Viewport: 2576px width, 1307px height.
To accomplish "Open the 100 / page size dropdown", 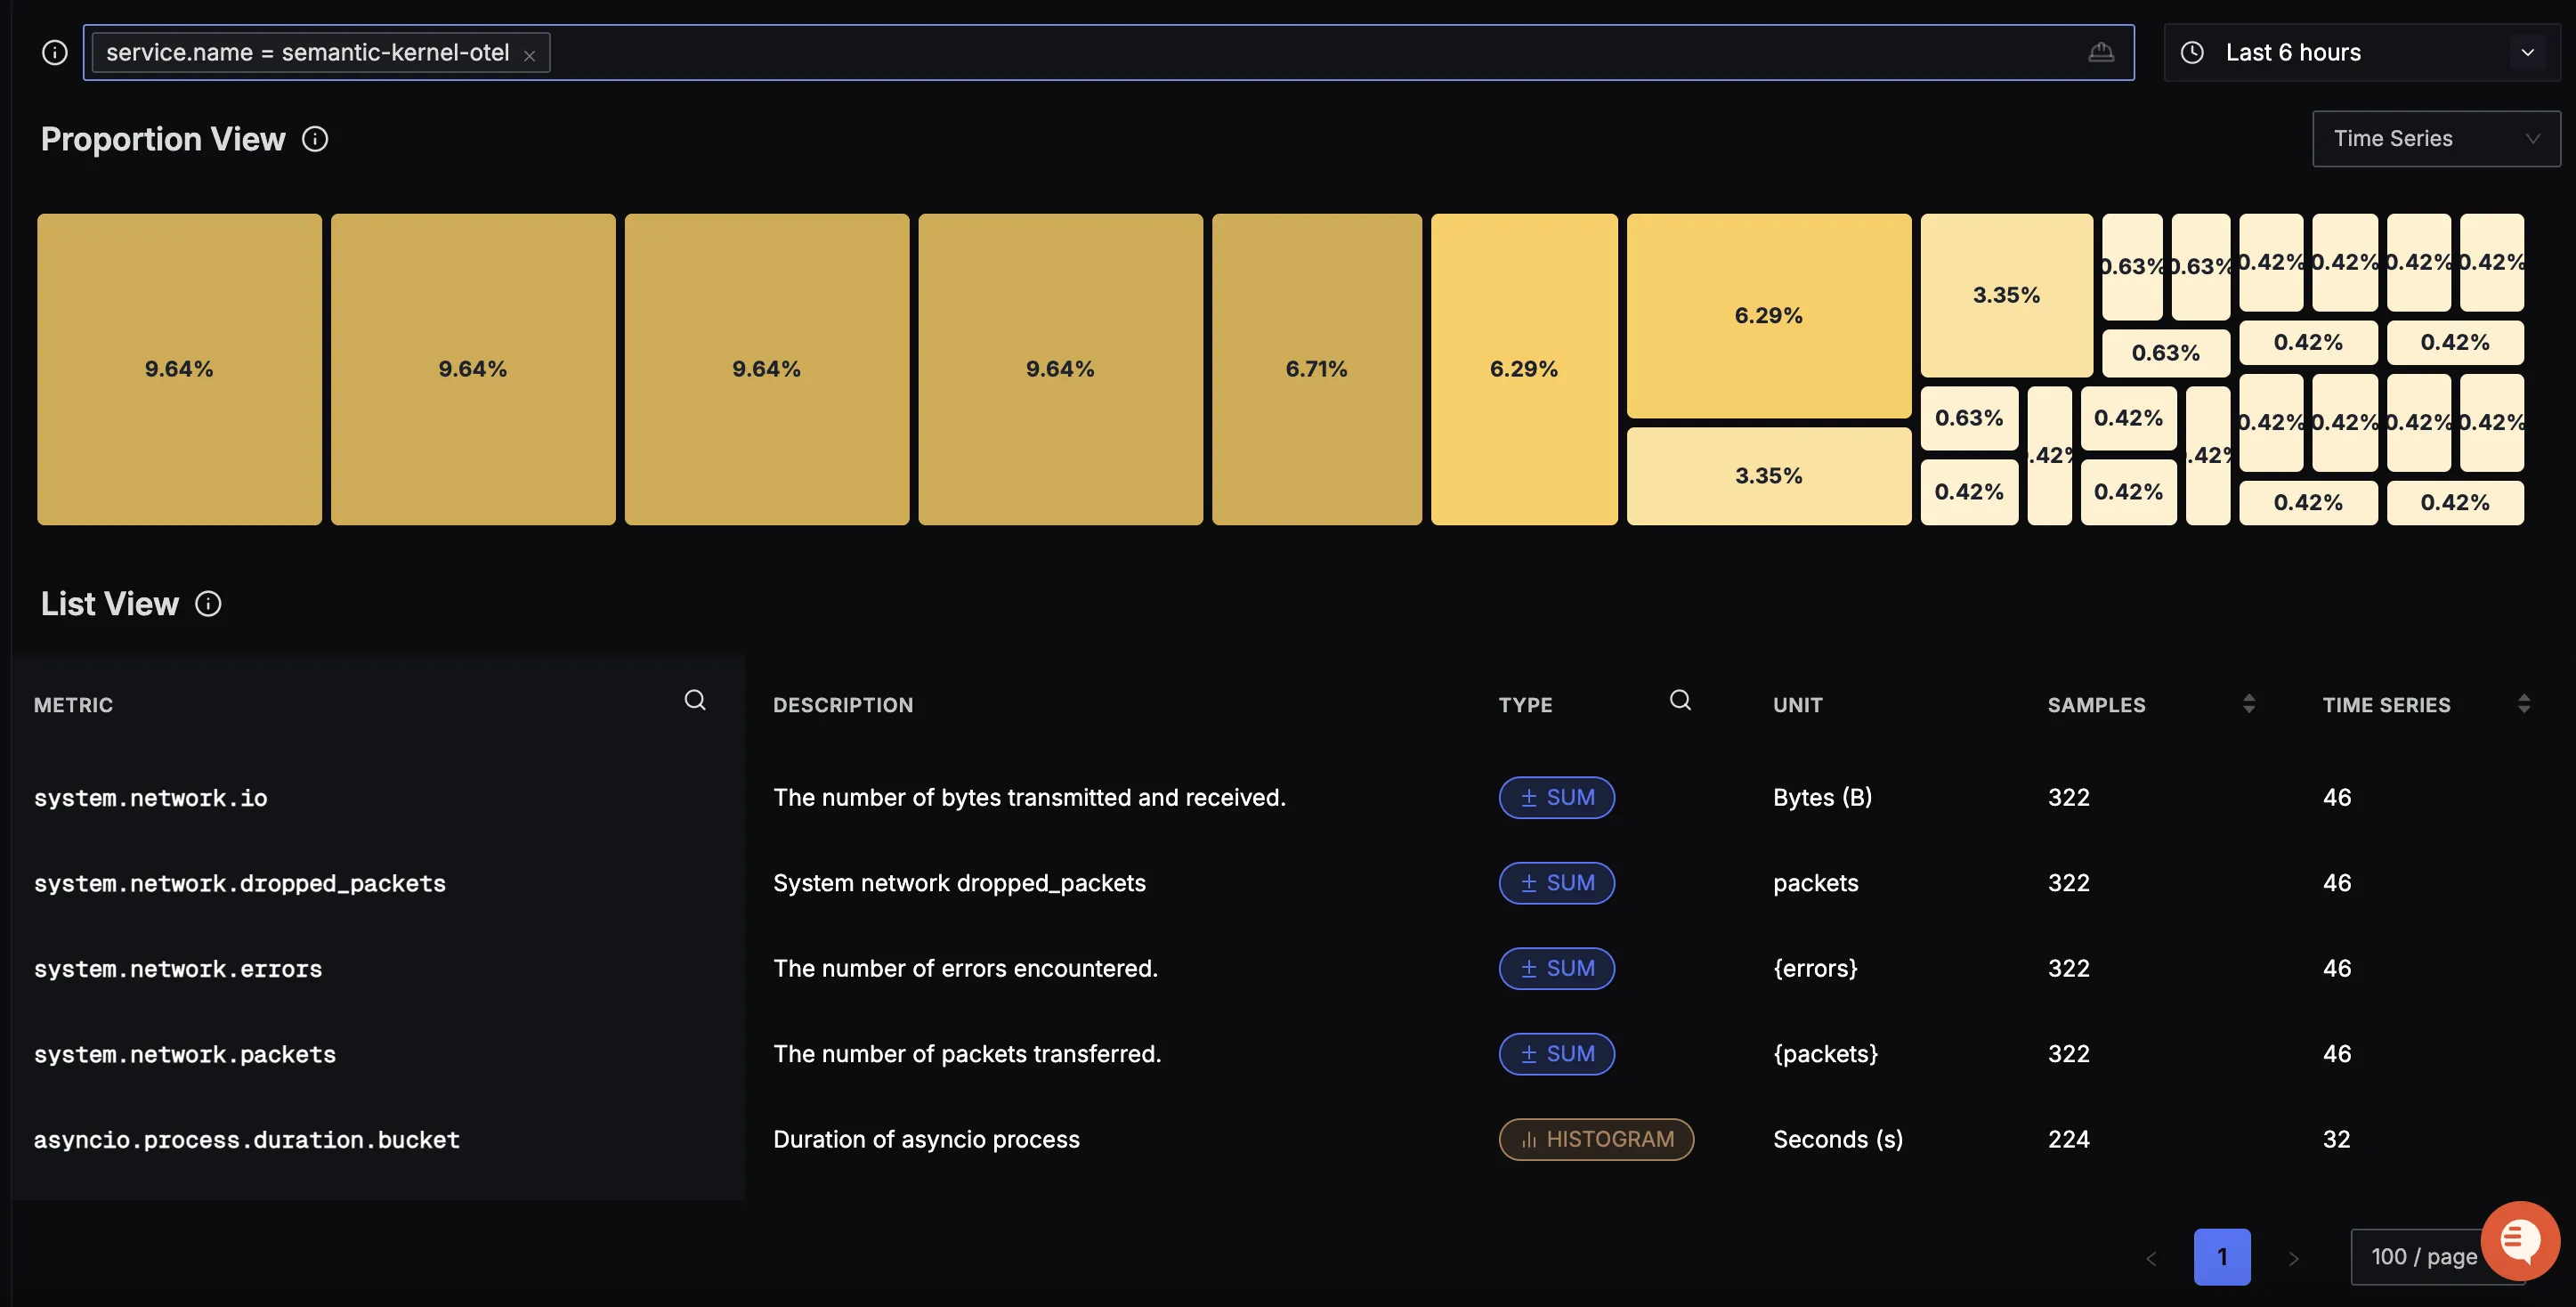I will [x=2424, y=1256].
